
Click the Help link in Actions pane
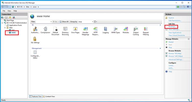pyautogui.click(x=170, y=72)
